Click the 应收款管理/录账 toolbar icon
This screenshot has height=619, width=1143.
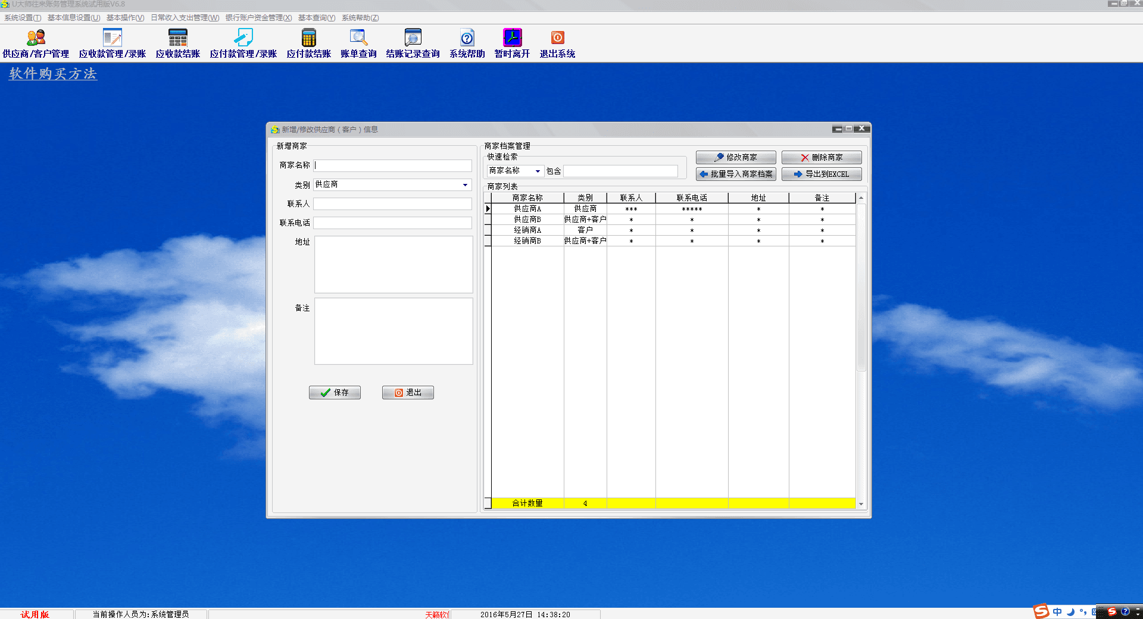tap(112, 39)
